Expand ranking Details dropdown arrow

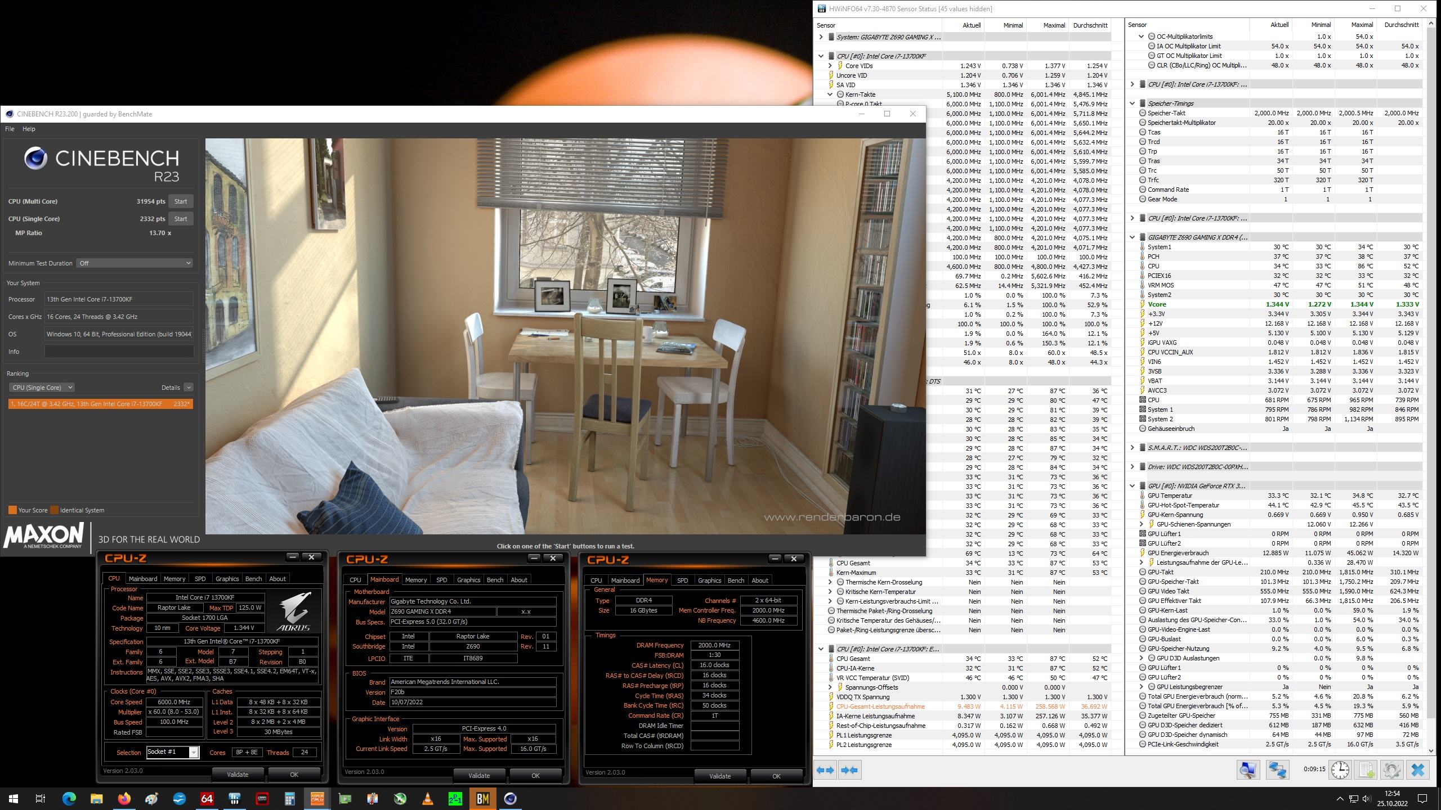coord(189,388)
